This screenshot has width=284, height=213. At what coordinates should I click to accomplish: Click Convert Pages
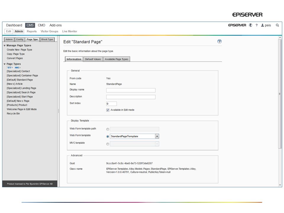(15, 58)
